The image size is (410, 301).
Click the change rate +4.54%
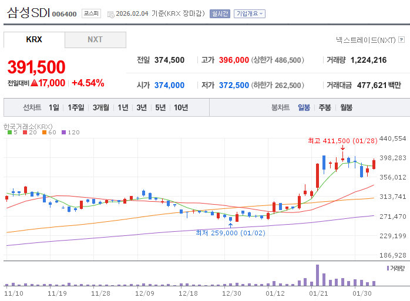(88, 83)
